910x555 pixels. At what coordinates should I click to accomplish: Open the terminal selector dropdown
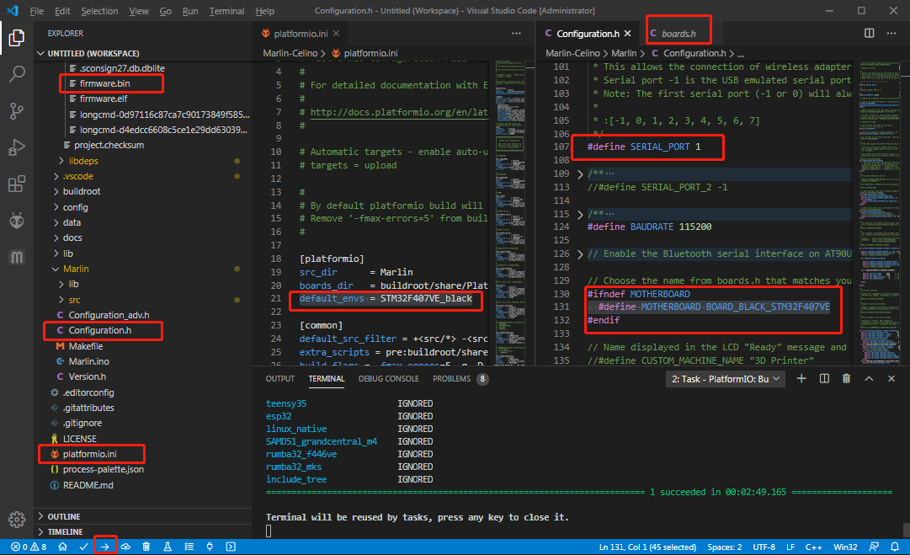tap(726, 379)
